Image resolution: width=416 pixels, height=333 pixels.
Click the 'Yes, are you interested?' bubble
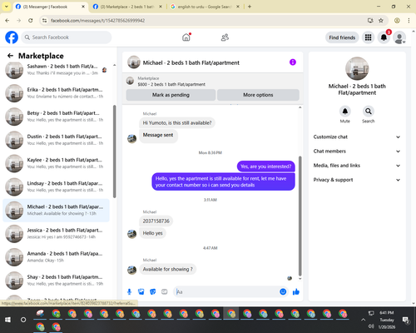click(x=265, y=166)
